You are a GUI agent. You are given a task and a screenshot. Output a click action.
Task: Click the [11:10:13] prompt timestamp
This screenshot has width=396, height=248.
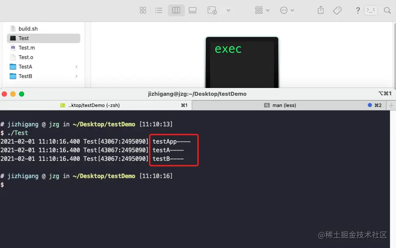point(156,124)
